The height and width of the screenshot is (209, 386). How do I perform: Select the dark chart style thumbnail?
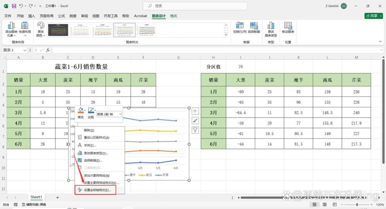pos(58,30)
